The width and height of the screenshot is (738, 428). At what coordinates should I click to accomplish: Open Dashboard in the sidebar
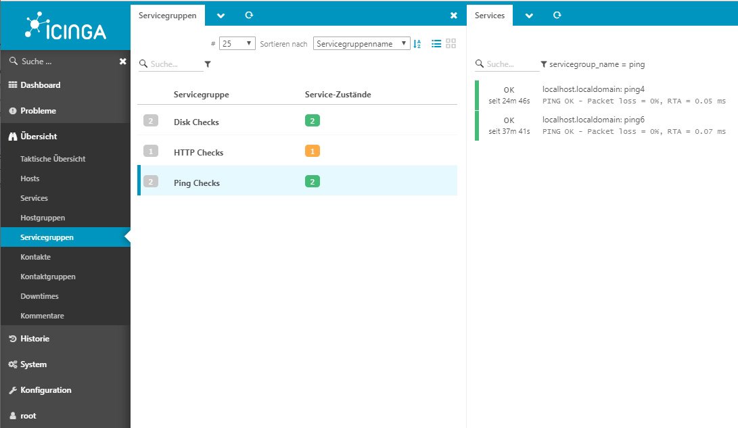pyautogui.click(x=40, y=85)
